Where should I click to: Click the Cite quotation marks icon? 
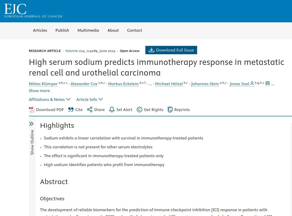71,110
